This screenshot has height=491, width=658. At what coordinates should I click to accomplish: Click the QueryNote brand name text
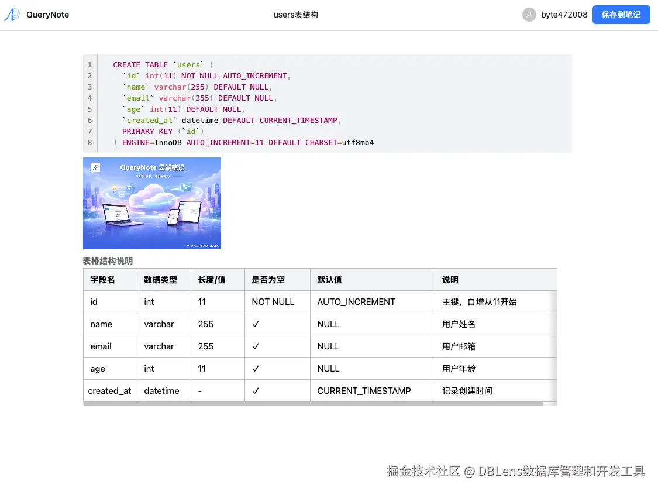pyautogui.click(x=47, y=15)
